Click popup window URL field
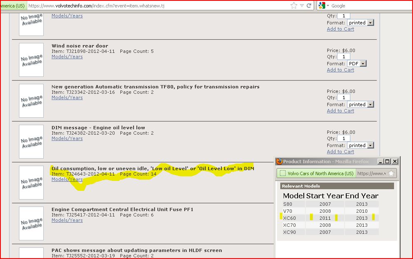 click(x=371, y=173)
